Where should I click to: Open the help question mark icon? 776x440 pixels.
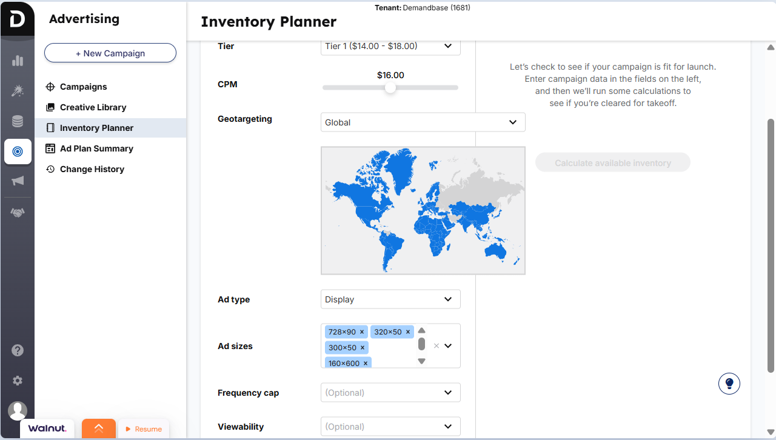tap(17, 350)
